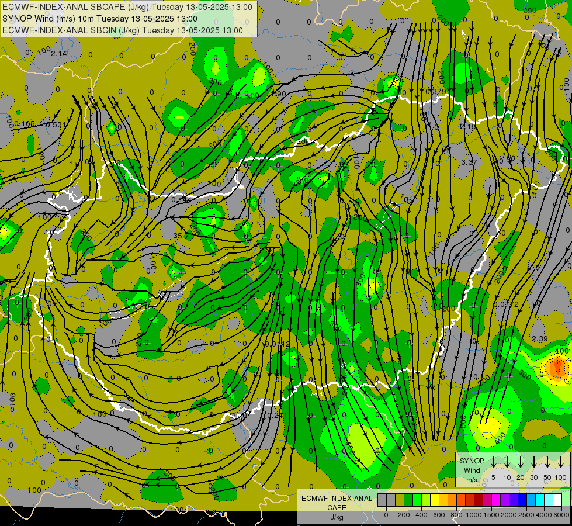Click the 5 m/s wind legend value

click(x=493, y=477)
